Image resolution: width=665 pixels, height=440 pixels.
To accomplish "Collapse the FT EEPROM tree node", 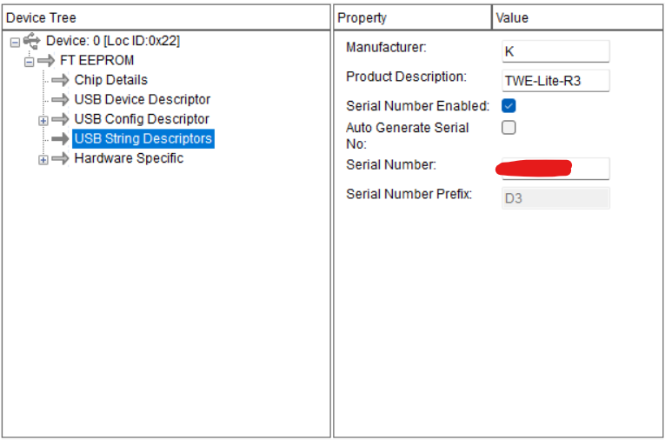I will tap(29, 62).
